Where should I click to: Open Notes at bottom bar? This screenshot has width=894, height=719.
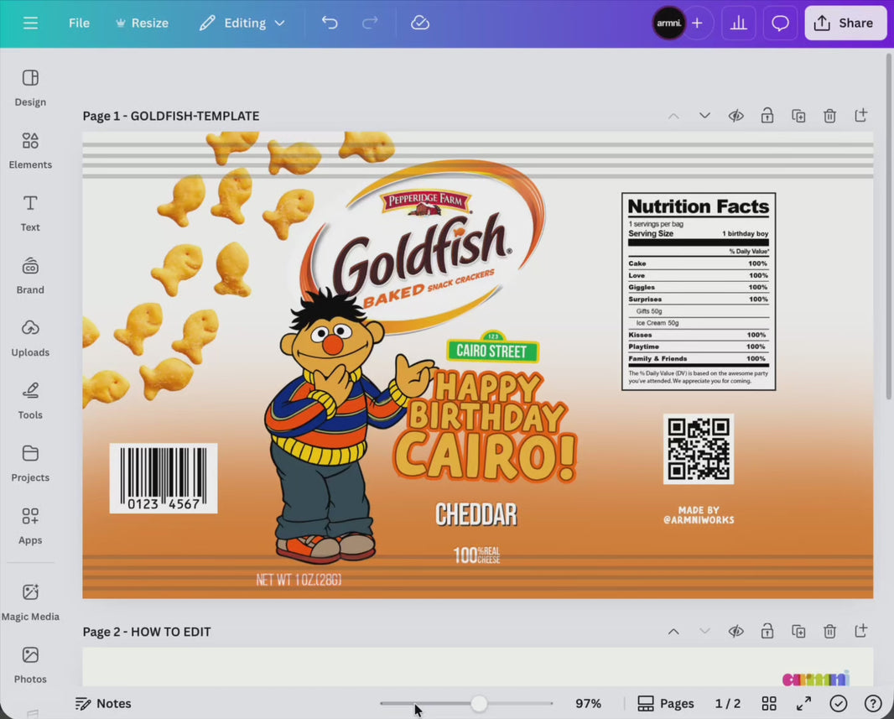tap(103, 703)
